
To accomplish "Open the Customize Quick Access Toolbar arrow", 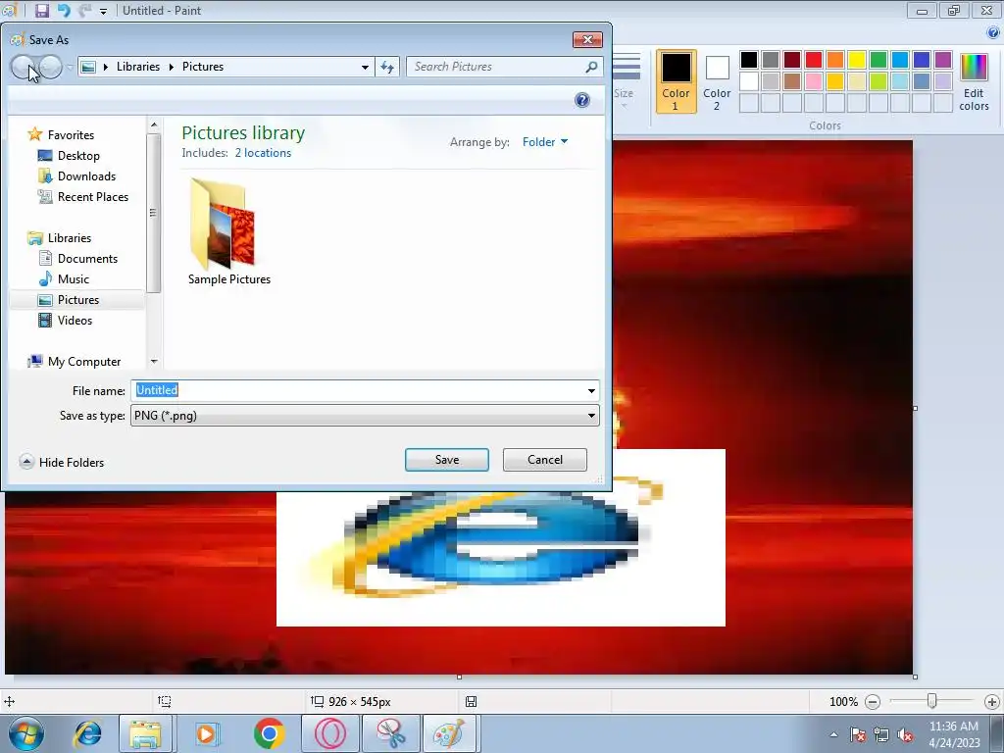I will (103, 11).
